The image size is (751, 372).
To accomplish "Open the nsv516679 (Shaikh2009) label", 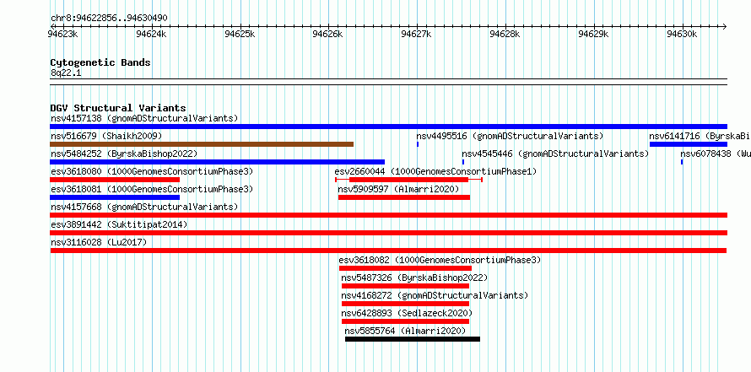I will [106, 136].
